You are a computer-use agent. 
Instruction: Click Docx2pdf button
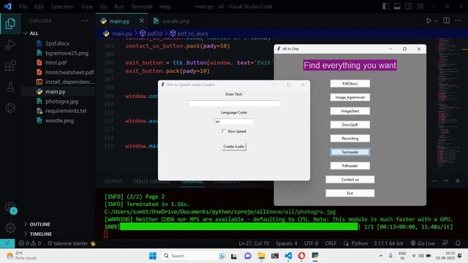(350, 125)
